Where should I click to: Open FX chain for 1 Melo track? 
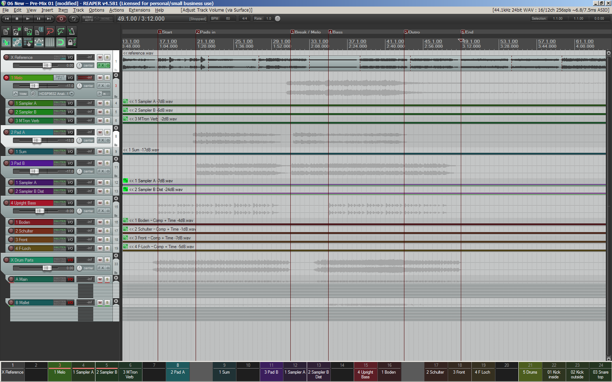101,86
